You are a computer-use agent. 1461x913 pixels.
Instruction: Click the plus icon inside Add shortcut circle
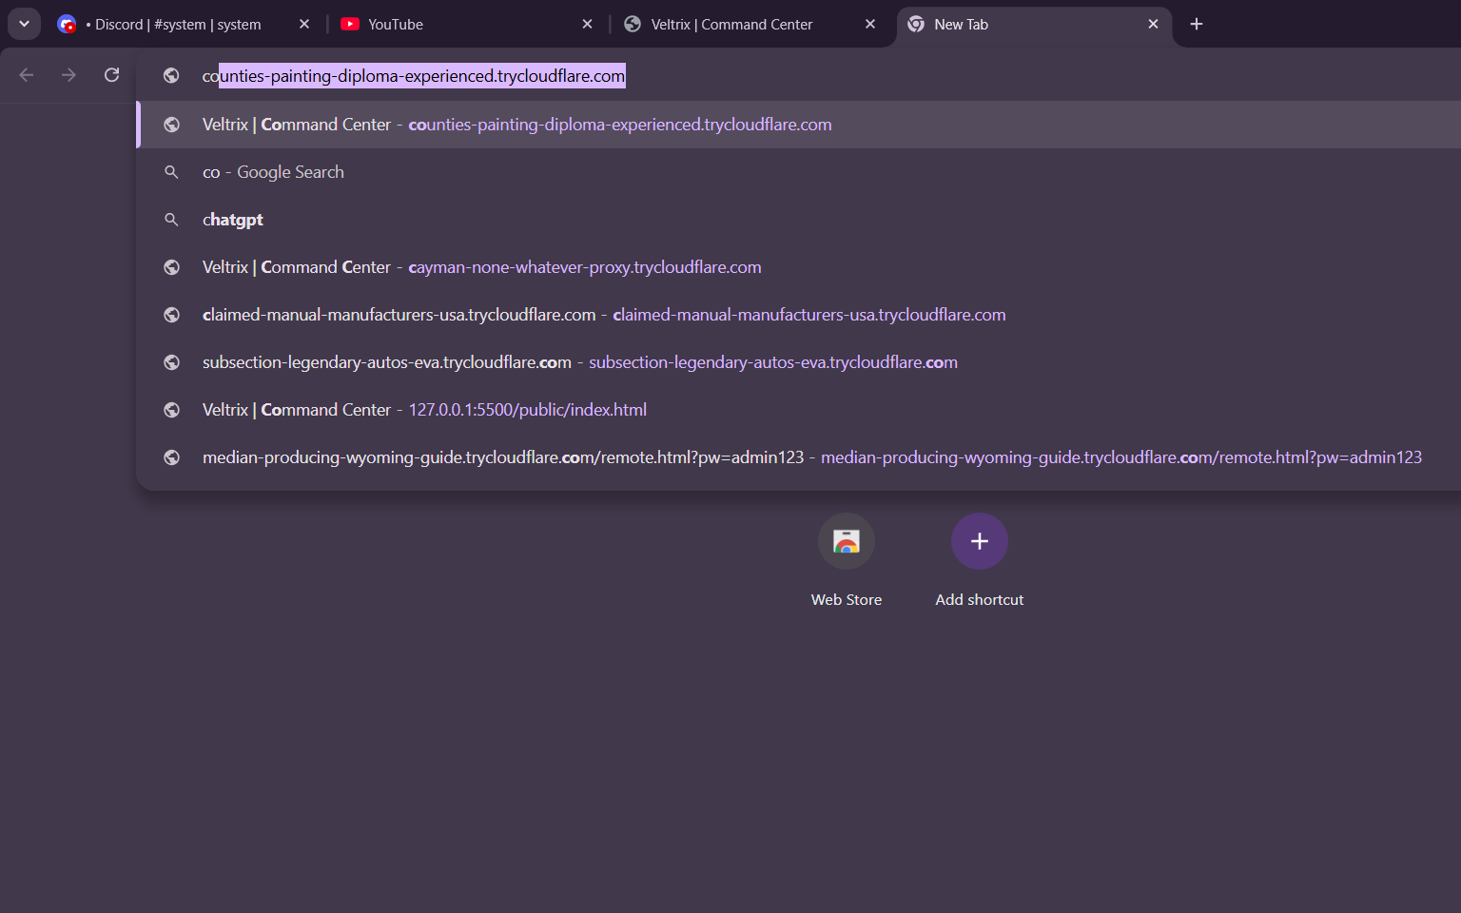979,540
